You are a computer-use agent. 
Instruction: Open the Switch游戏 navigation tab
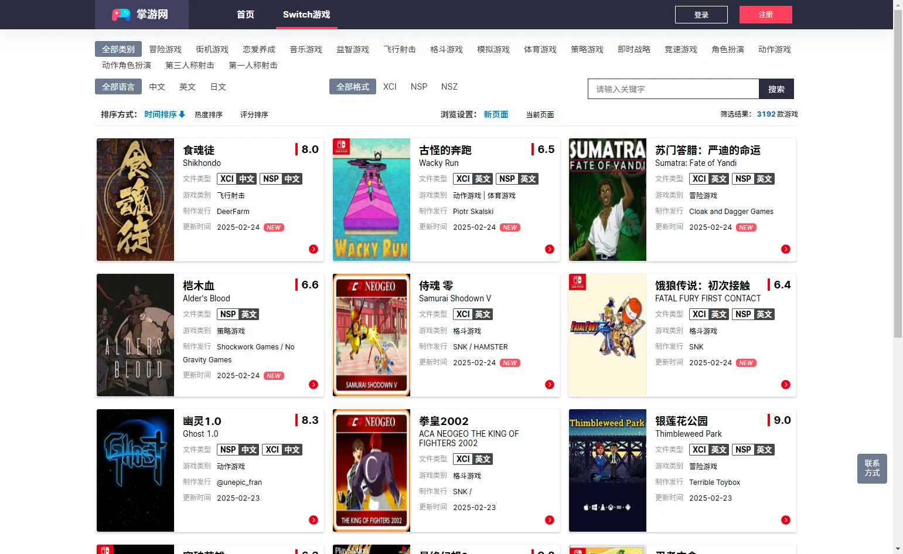306,15
